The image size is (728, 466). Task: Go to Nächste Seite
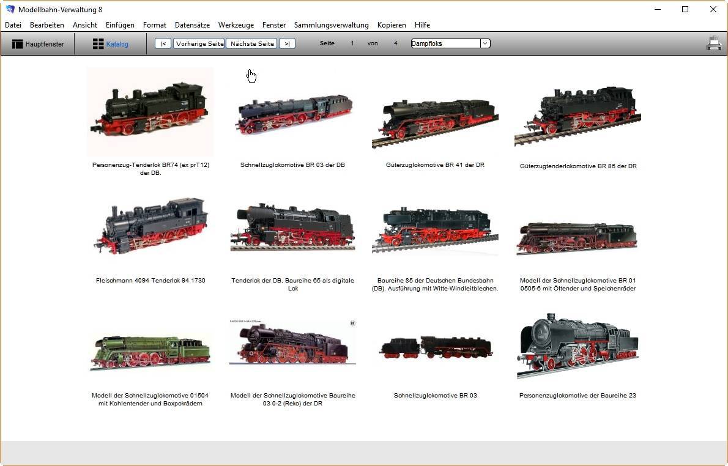[x=251, y=43]
